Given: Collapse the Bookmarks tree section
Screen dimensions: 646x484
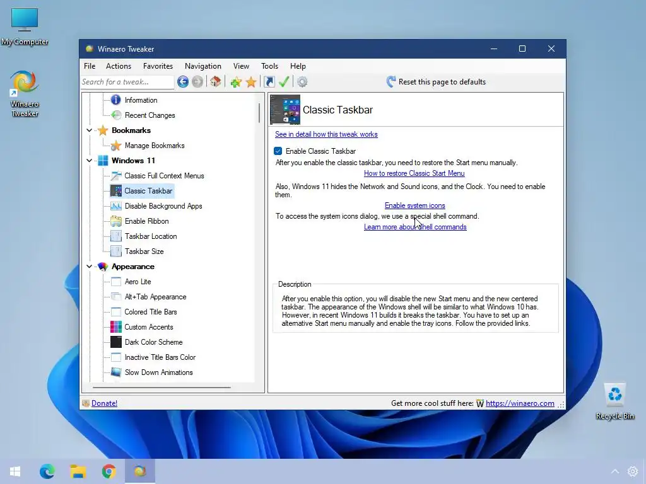Looking at the screenshot, I should click(x=89, y=130).
